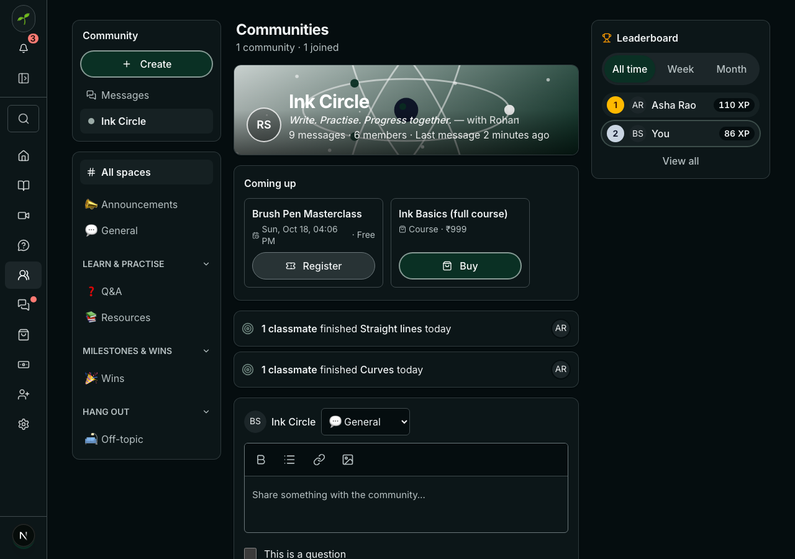The height and width of the screenshot is (559, 795).
Task: Collapse the LEARN & PRACTISE section
Action: click(x=147, y=264)
